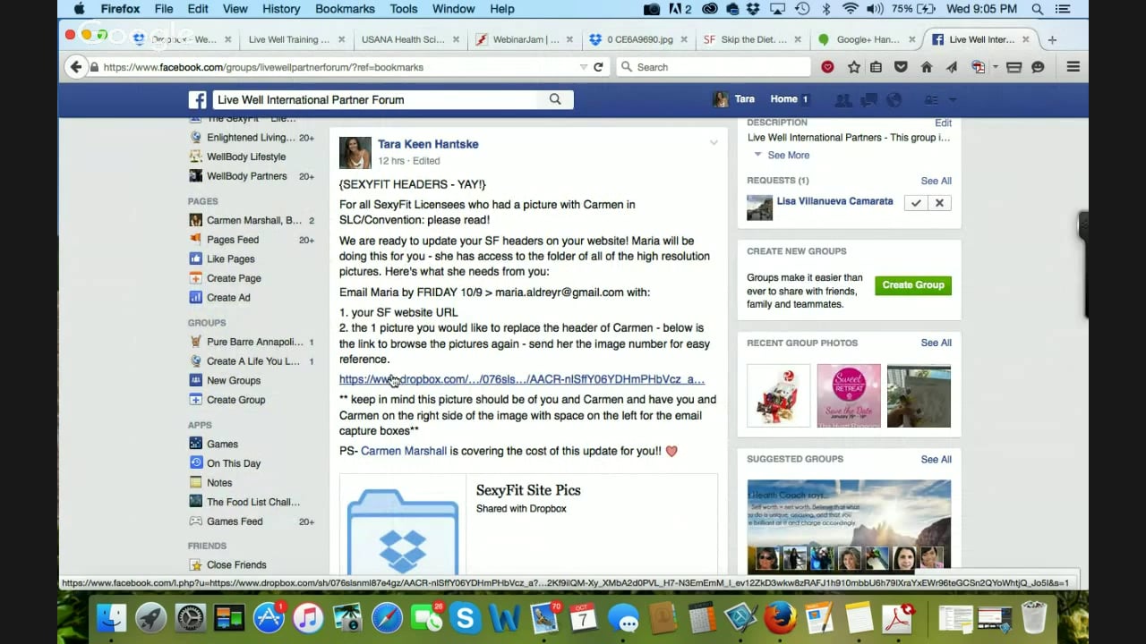This screenshot has width=1146, height=644.
Task: Open Notes app in sidebar
Action: point(219,482)
